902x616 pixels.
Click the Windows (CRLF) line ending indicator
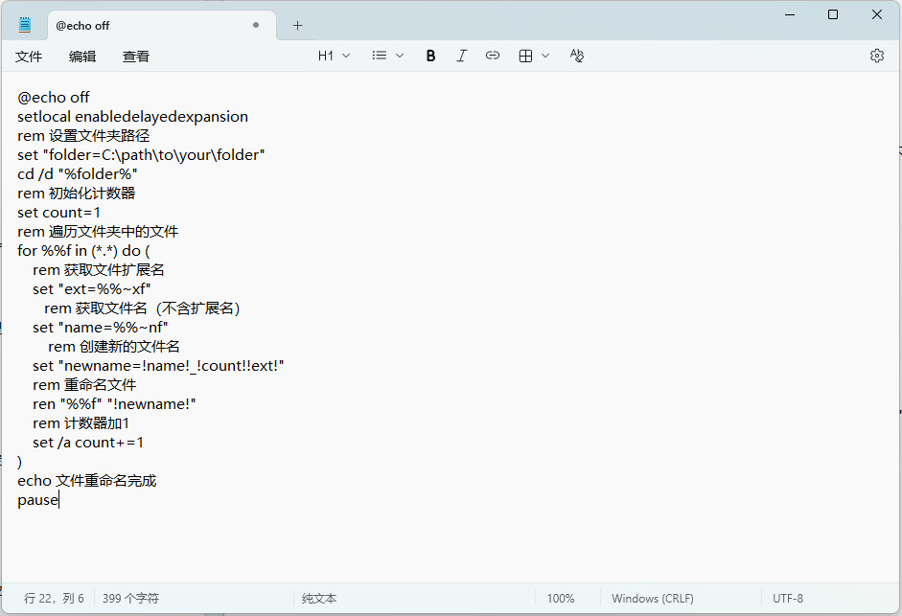click(x=652, y=599)
